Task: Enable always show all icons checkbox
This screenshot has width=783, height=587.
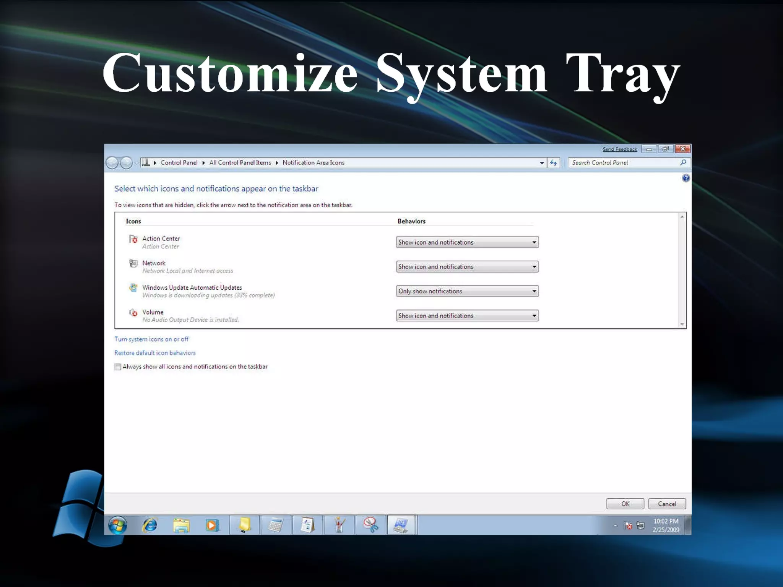Action: [x=118, y=367]
